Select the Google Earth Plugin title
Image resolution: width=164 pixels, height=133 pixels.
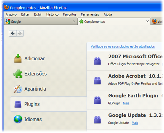tap(133, 96)
